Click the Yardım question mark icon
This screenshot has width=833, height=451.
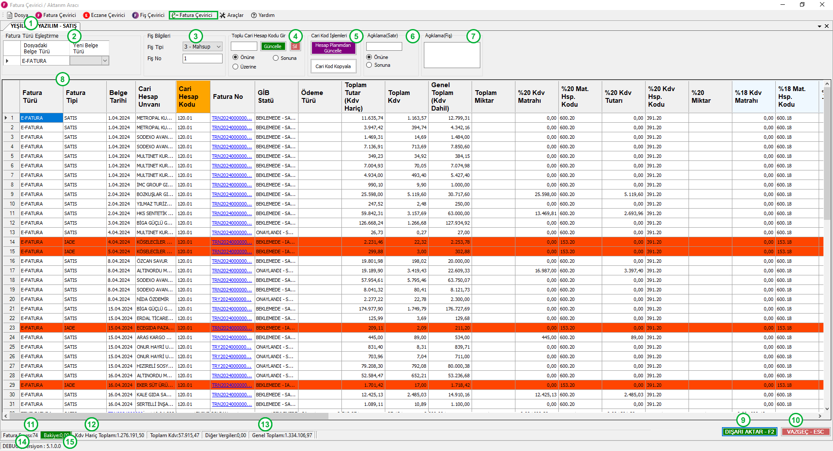[x=254, y=15]
